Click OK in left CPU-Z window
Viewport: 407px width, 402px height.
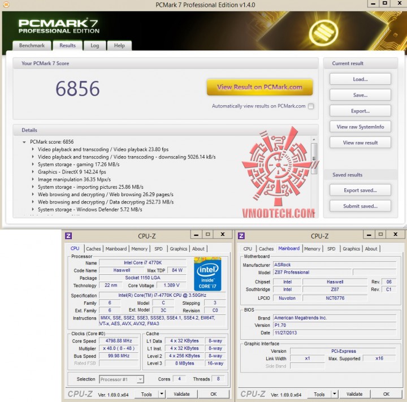(214, 394)
